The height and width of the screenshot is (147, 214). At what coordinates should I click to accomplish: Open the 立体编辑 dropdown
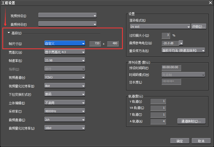coord(65,103)
